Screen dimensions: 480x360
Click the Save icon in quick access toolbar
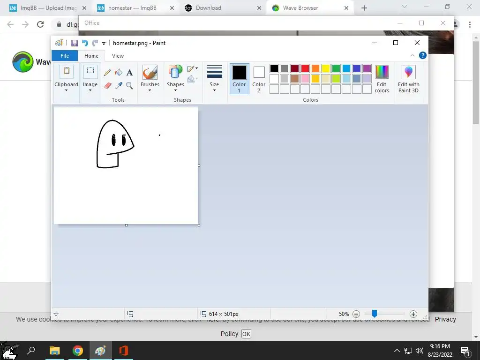tap(75, 43)
